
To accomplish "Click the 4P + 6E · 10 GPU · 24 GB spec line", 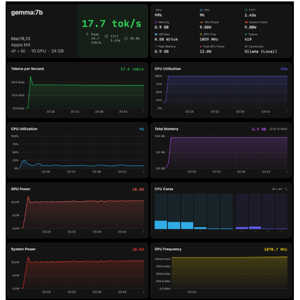I will [37, 51].
